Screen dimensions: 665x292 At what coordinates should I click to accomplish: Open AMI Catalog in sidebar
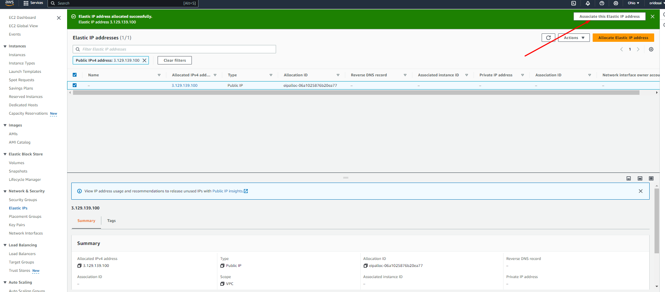click(x=20, y=143)
